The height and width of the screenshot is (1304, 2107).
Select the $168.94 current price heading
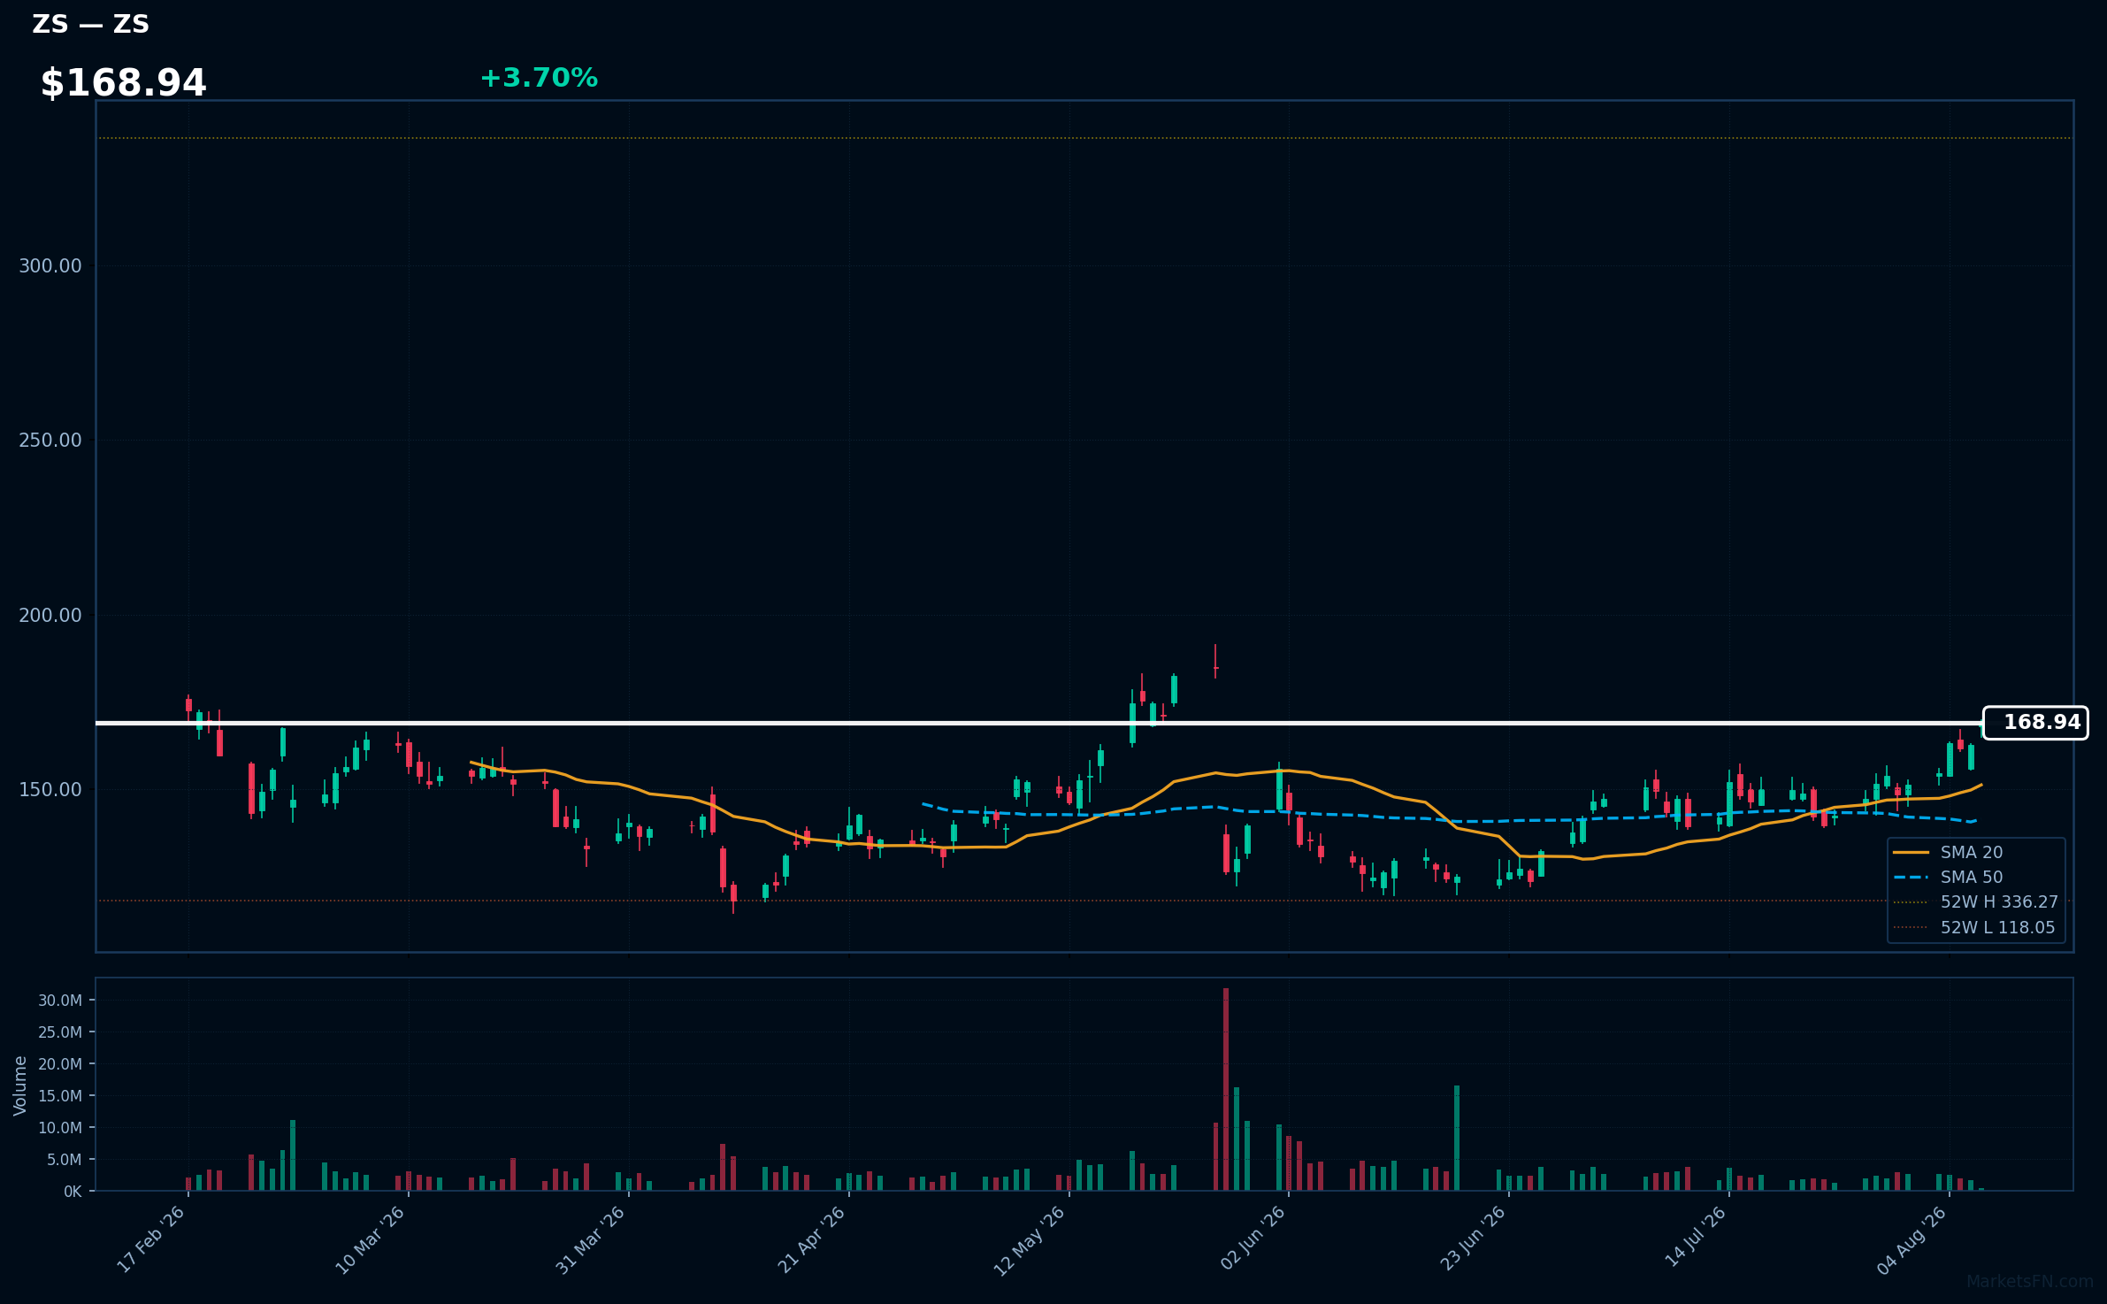124,83
